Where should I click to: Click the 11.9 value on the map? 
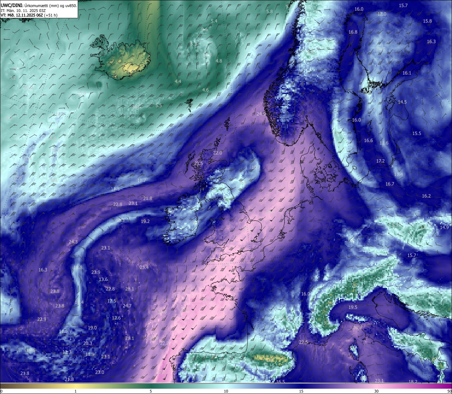pos(90,354)
